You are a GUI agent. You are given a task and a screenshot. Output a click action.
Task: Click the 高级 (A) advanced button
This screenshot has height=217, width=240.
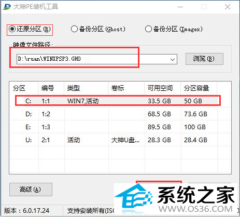pos(31,189)
